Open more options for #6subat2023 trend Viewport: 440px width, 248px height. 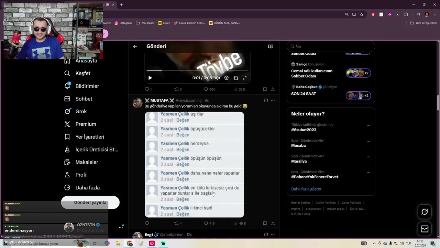coord(368,126)
